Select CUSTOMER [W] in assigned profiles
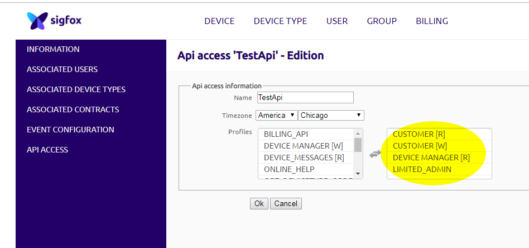The height and width of the screenshot is (248, 529). point(439,146)
